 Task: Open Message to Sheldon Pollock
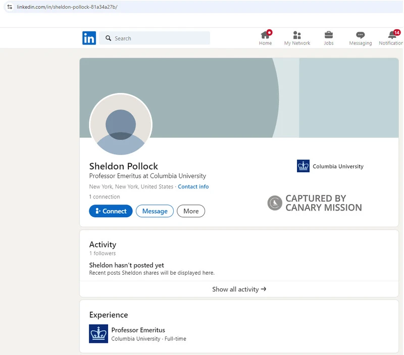click(155, 211)
